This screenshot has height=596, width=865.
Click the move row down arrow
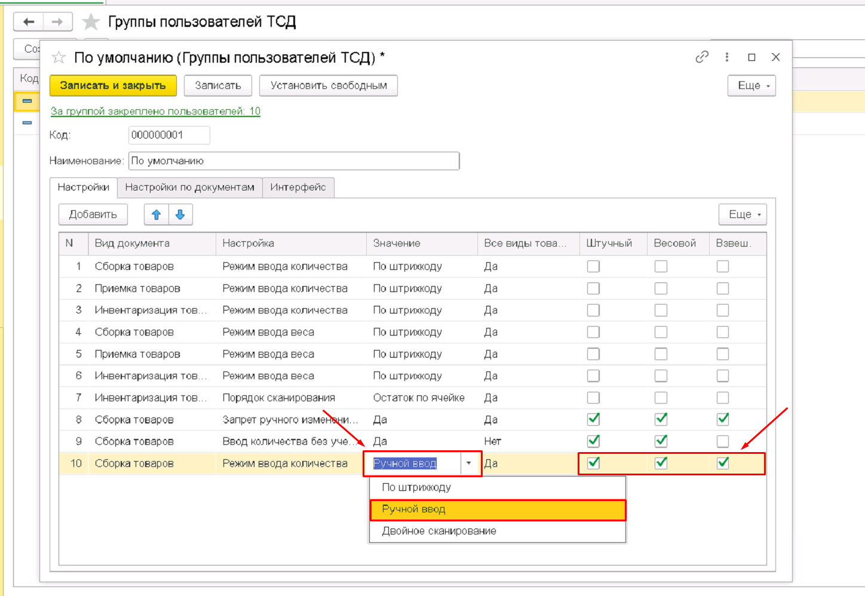tap(180, 214)
